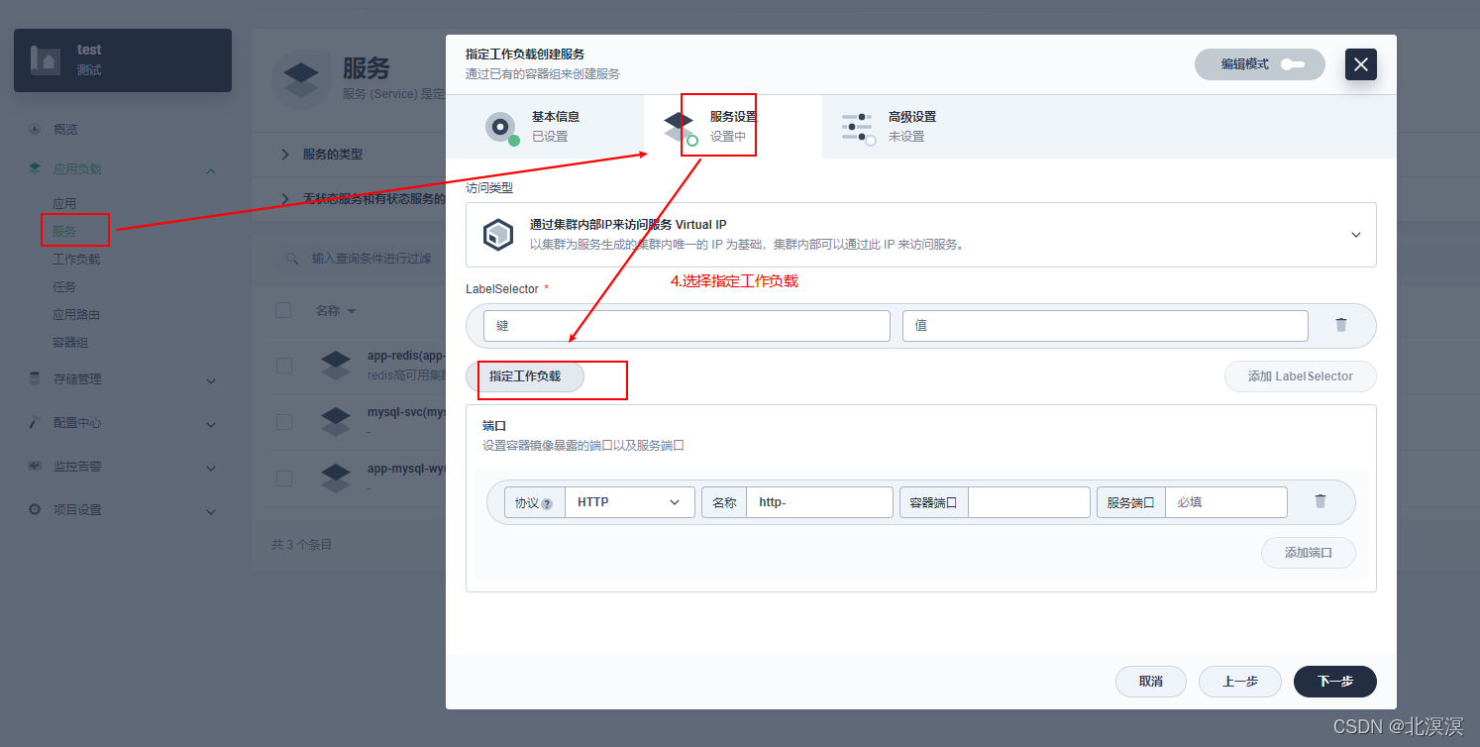The width and height of the screenshot is (1480, 747).
Task: Toggle the select-all checkbox in table header
Action: tap(283, 310)
